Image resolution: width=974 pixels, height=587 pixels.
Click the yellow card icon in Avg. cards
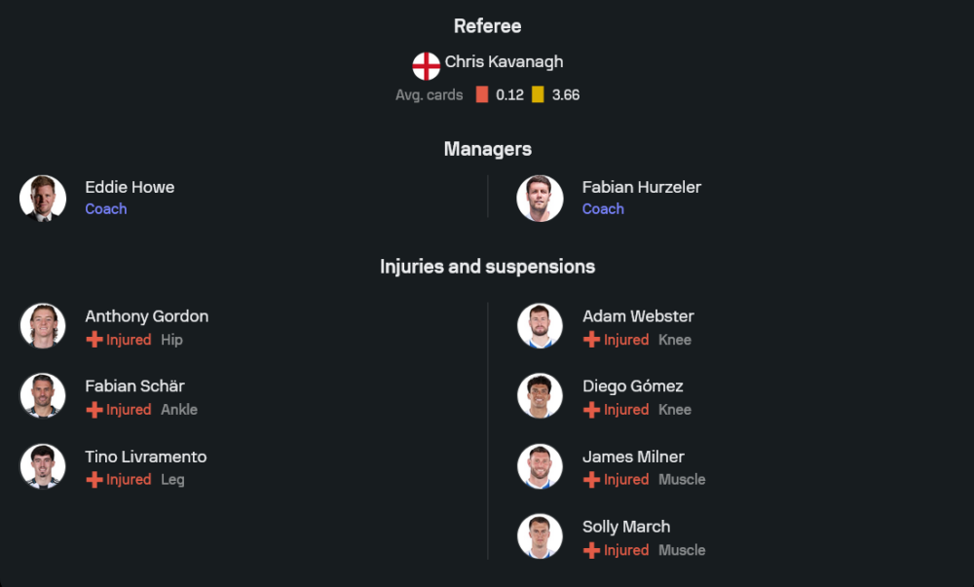[x=538, y=94]
